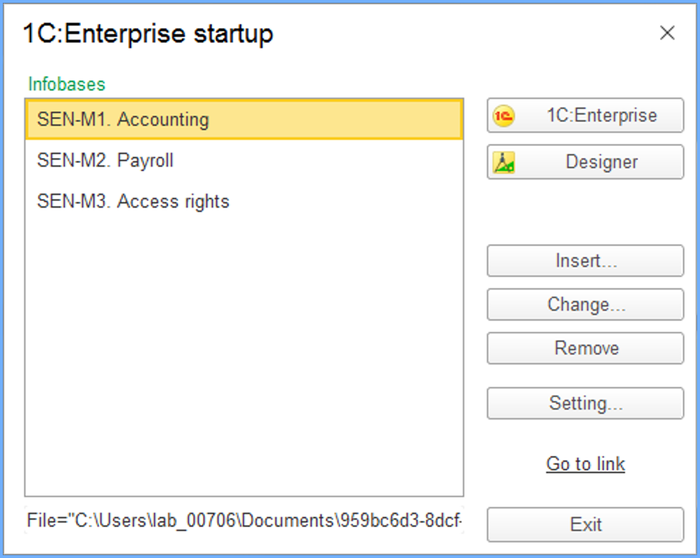Open the Setting... dialog
The image size is (700, 558).
click(x=585, y=404)
